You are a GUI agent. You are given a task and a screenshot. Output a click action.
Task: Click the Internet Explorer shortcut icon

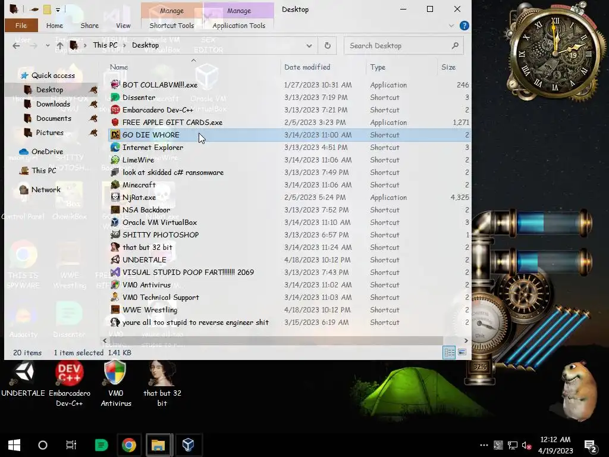point(115,148)
